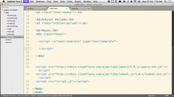Click the closing html tag on line 37
The height and width of the screenshot is (97, 174).
[x=38, y=92]
